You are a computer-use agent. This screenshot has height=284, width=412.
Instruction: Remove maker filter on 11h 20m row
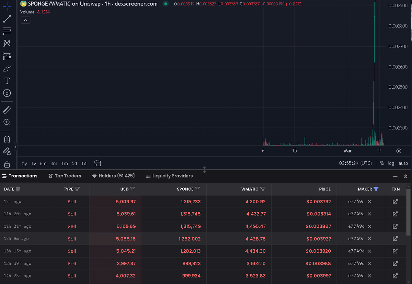369,214
